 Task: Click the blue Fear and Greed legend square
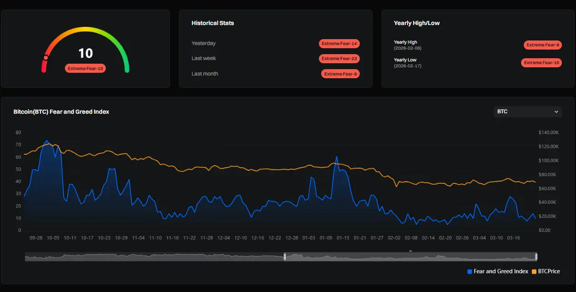tap(470, 272)
